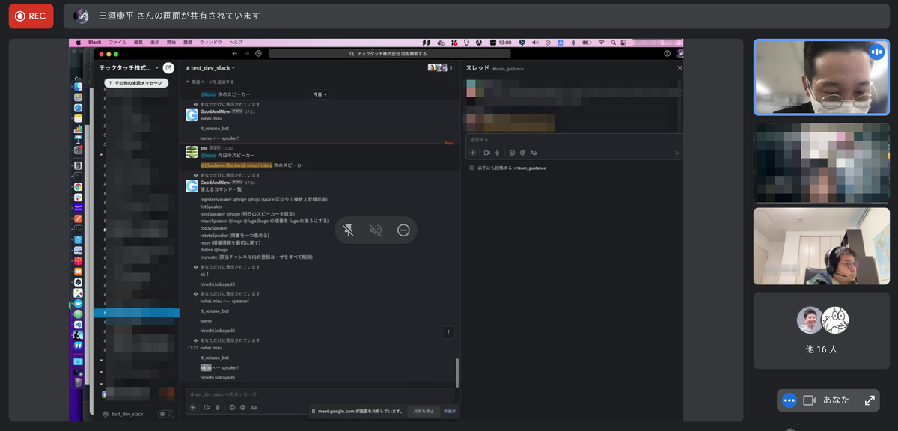Go forward with Slack's right arrow
This screenshot has width=898, height=431.
coord(246,54)
